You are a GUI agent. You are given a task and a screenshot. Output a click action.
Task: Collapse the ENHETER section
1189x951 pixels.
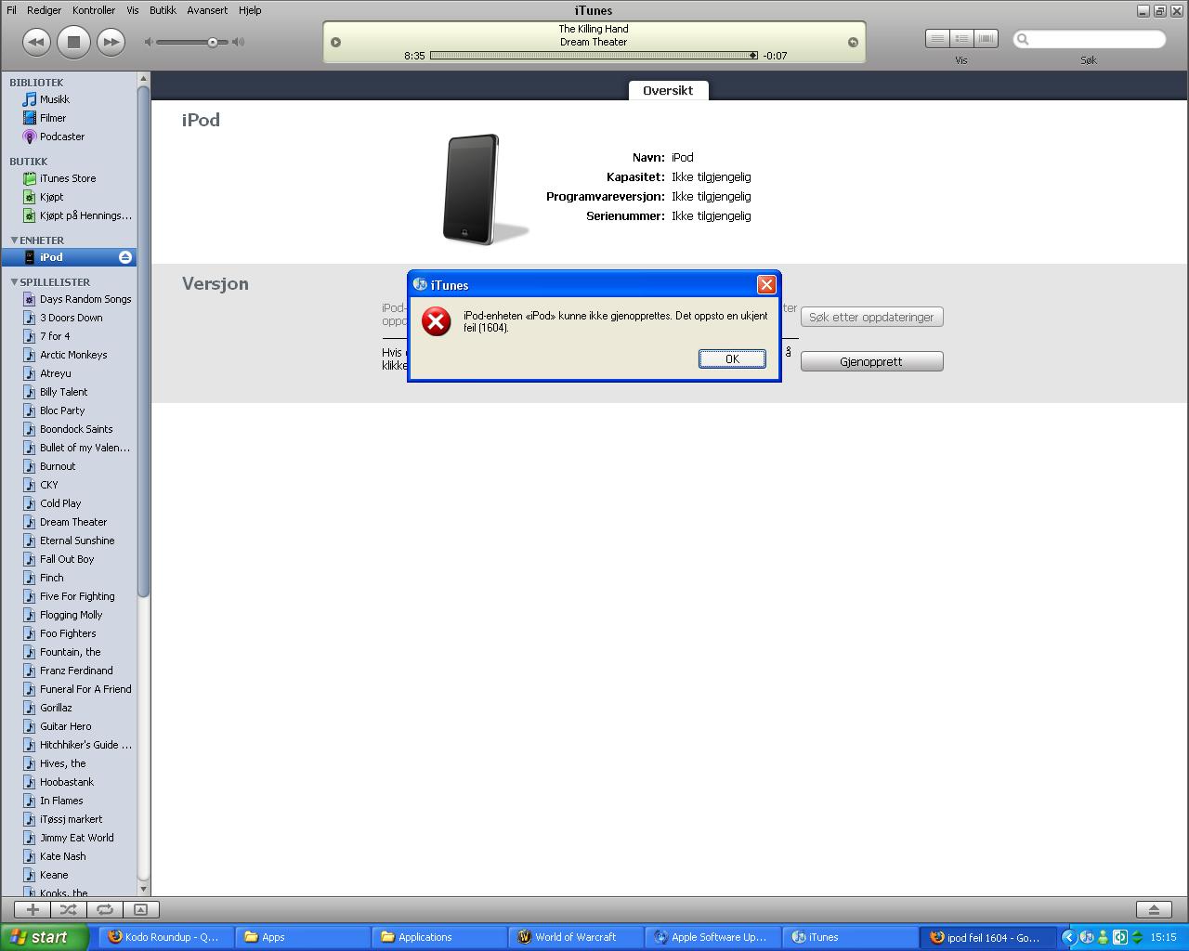click(14, 240)
